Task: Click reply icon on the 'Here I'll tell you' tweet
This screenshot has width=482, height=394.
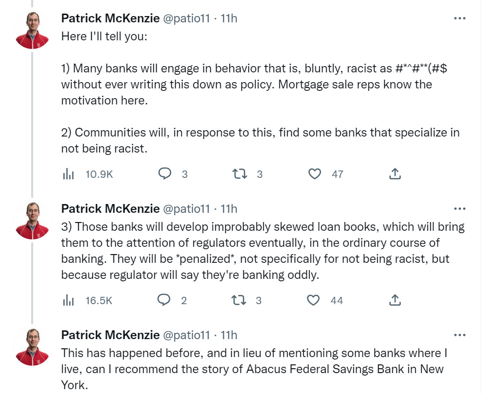Action: pos(166,174)
